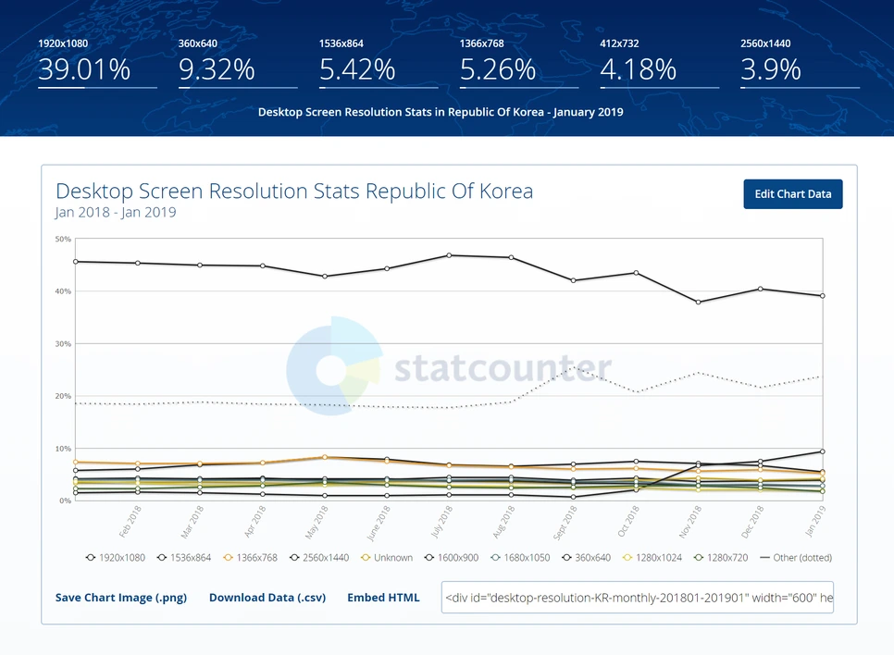894x655 pixels.
Task: Toggle 1366x768 series in chart legend
Action: tap(250, 558)
